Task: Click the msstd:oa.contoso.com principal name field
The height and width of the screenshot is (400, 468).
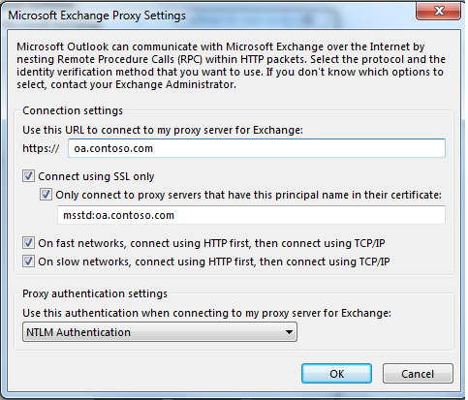Action: (251, 215)
